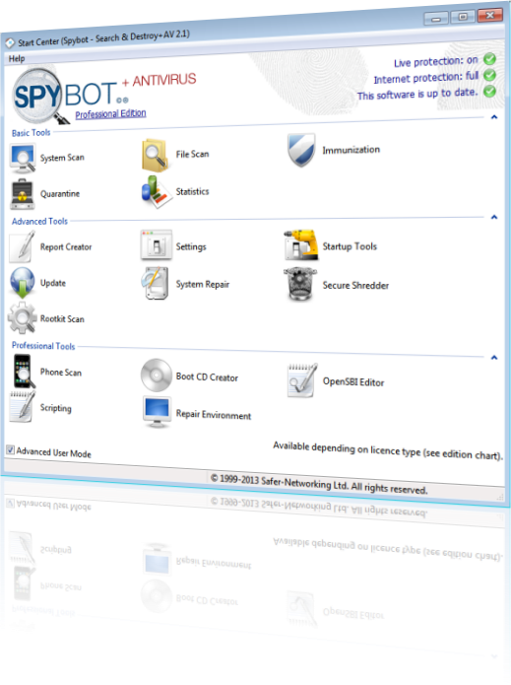The height and width of the screenshot is (685, 511).
Task: Open Phone Scan icon
Action: [23, 372]
